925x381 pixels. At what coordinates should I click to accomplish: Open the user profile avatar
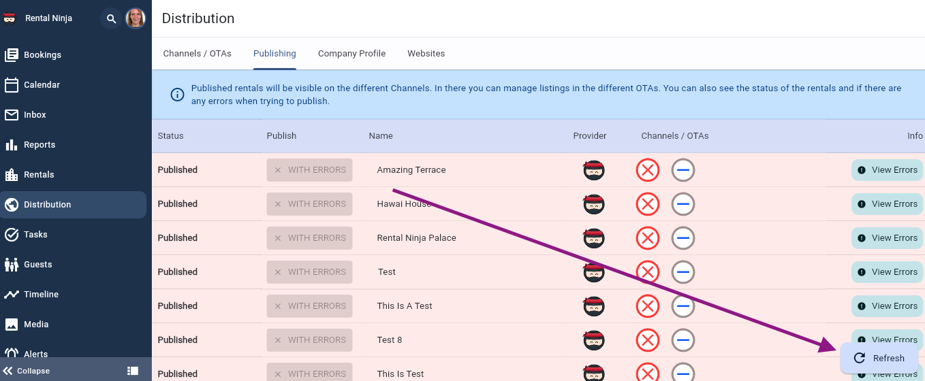[x=136, y=18]
